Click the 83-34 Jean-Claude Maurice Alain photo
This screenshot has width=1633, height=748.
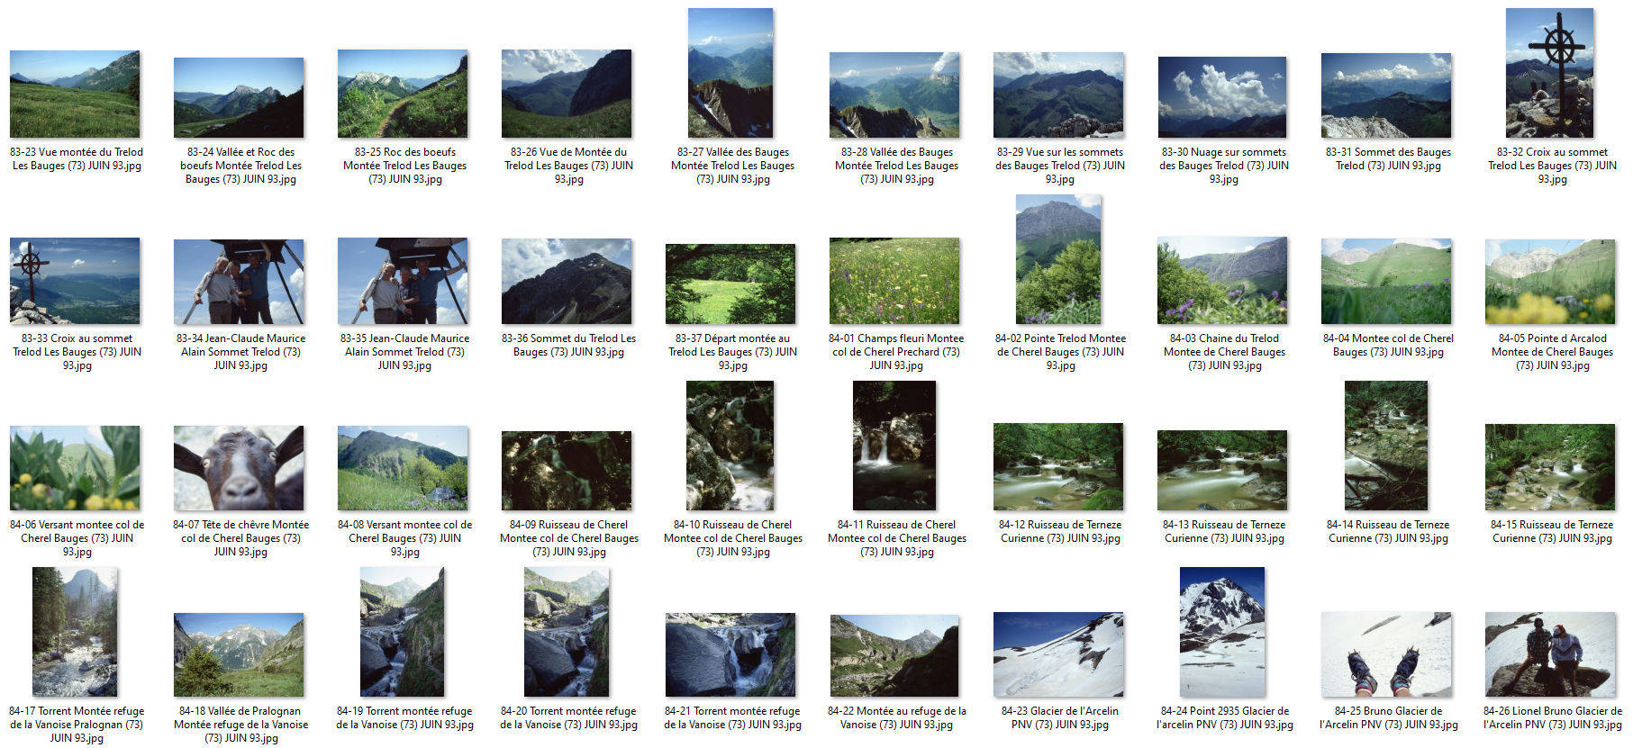[239, 282]
